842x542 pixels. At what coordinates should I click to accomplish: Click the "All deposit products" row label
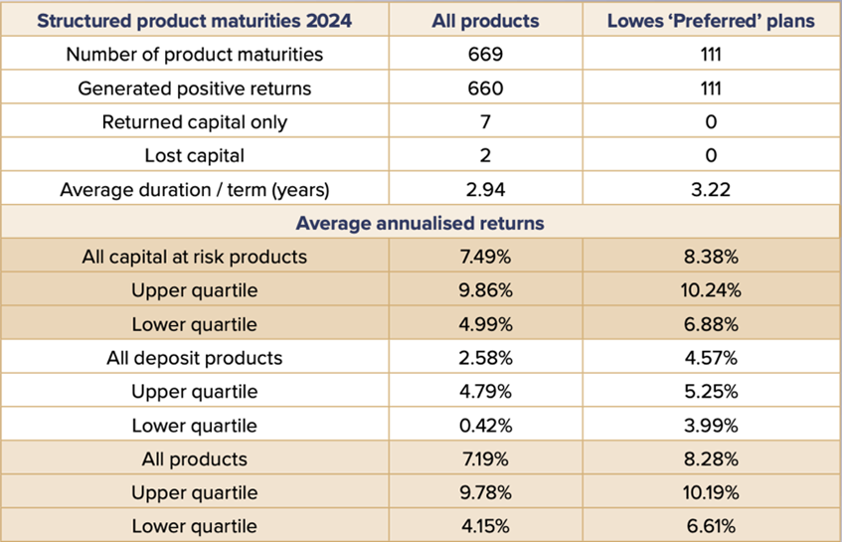(x=194, y=358)
